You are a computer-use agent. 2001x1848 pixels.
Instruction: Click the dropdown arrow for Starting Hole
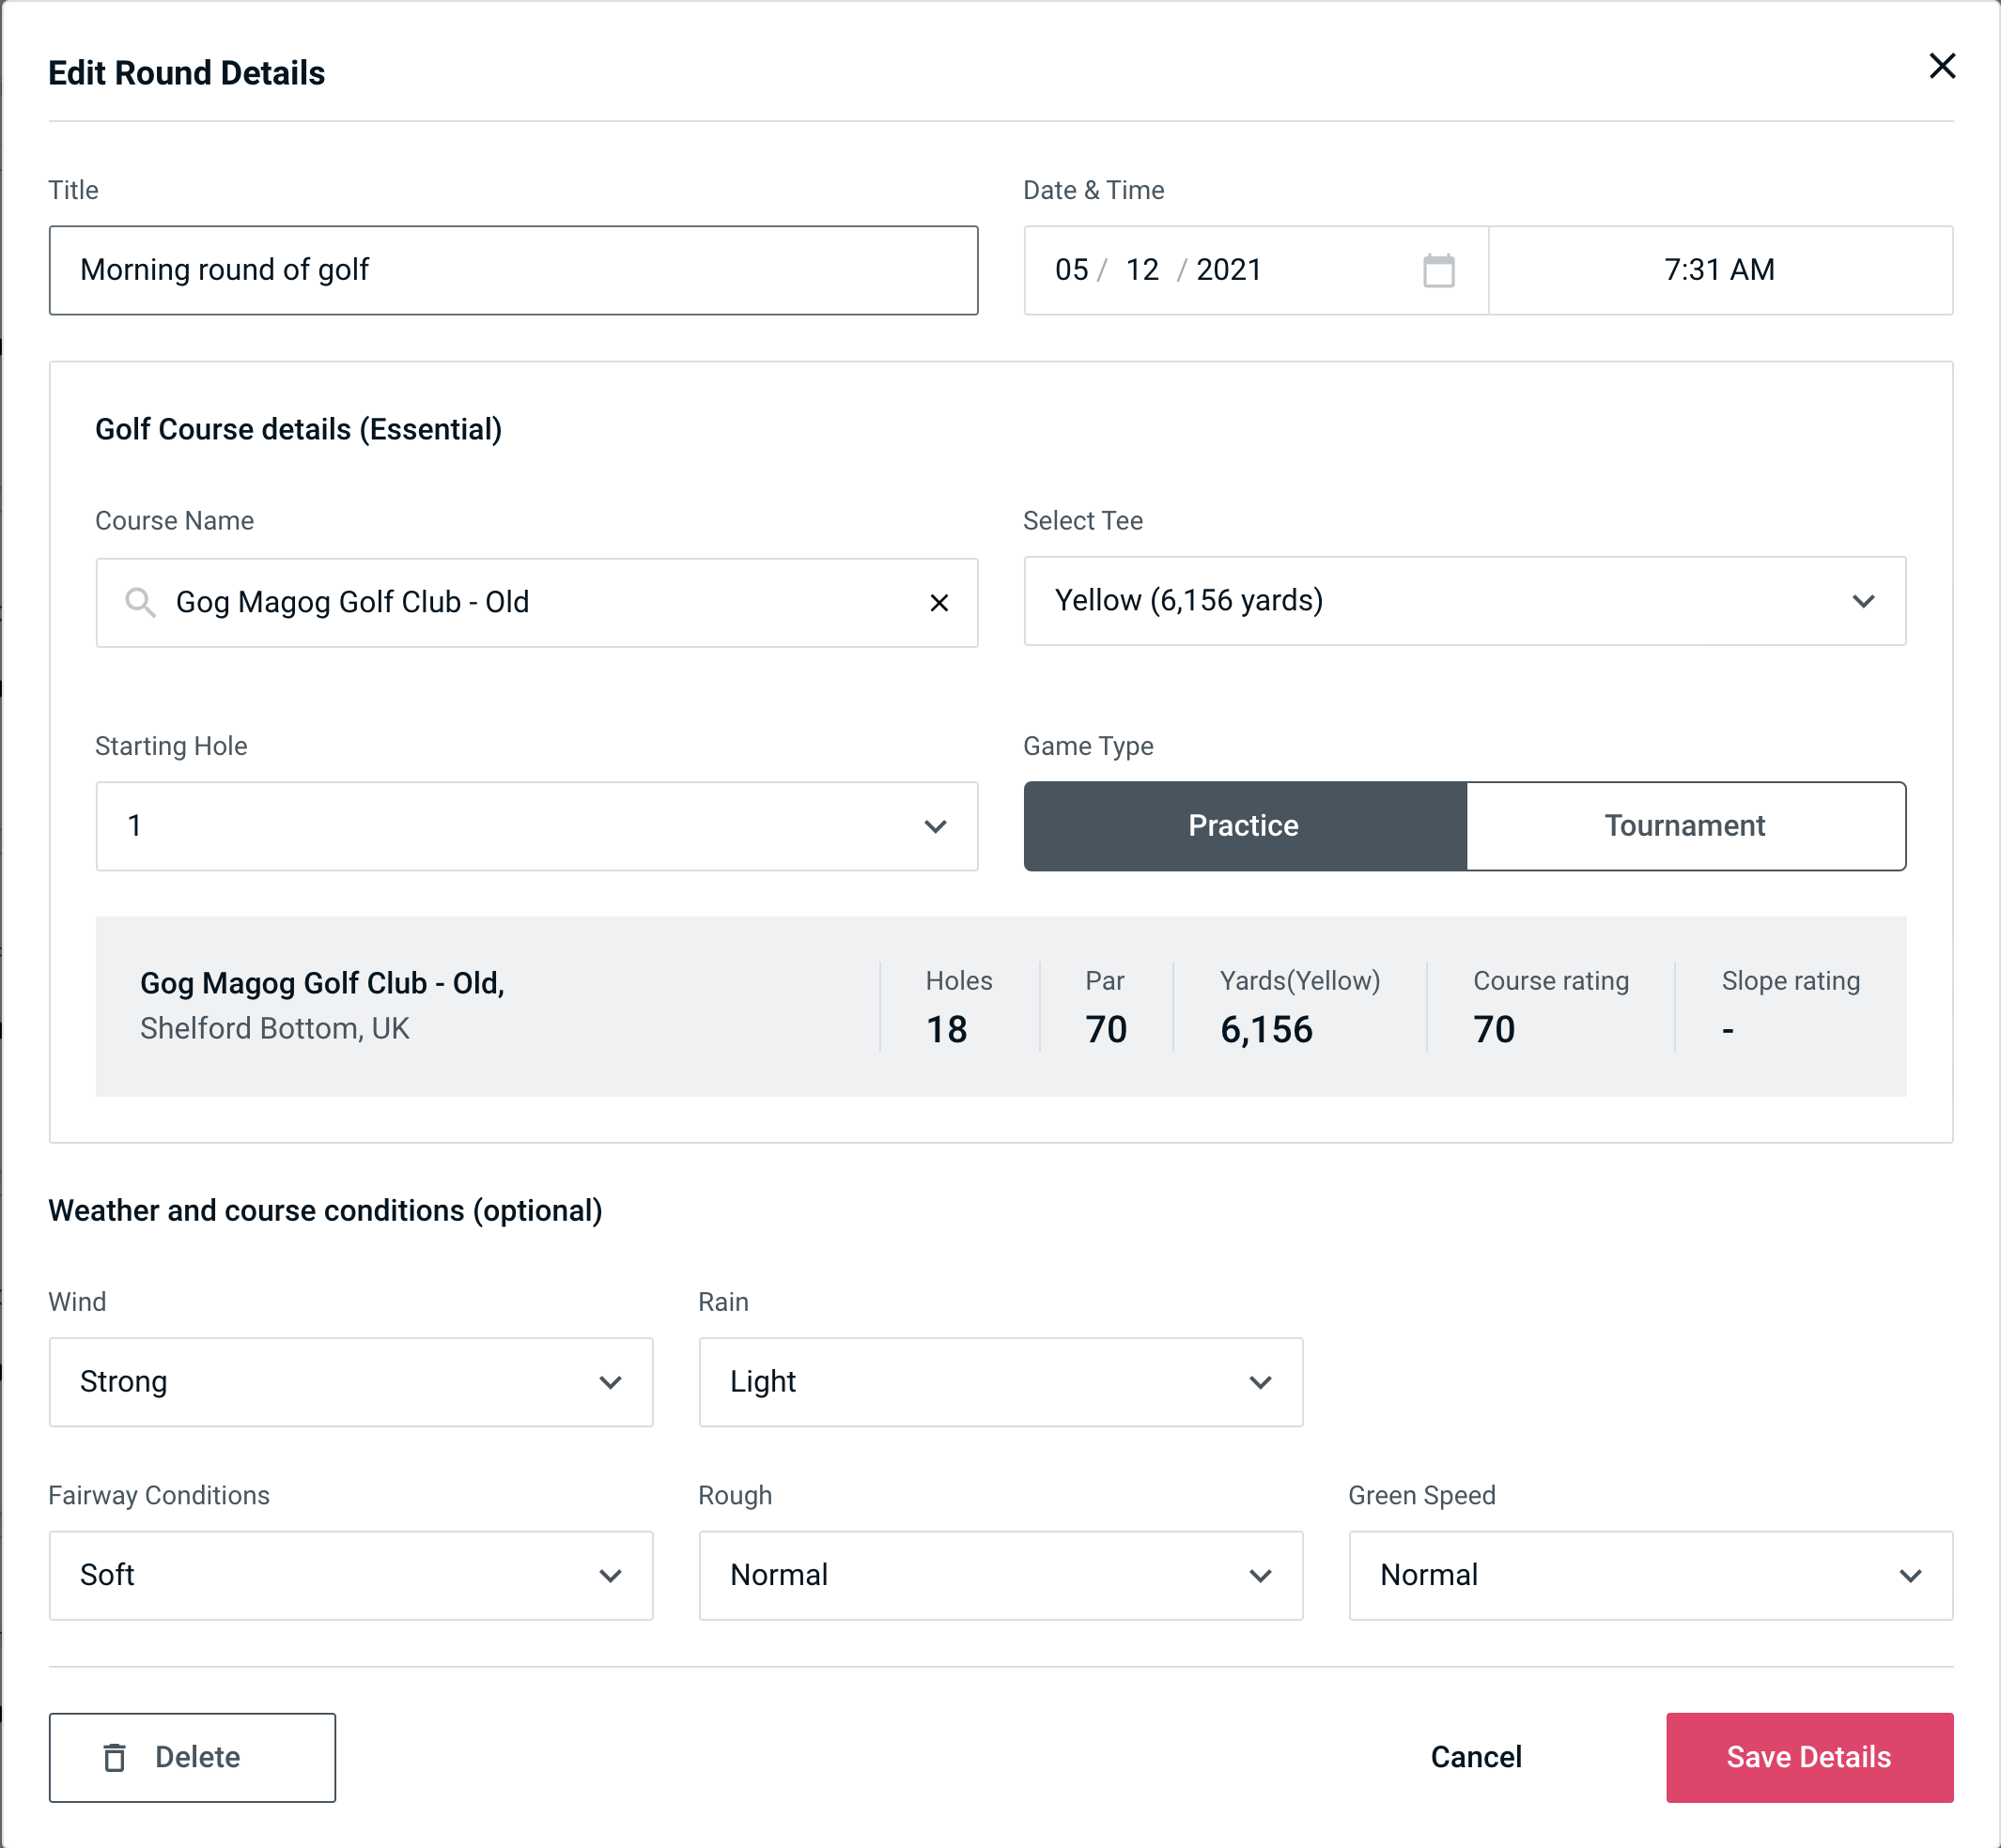point(934,825)
